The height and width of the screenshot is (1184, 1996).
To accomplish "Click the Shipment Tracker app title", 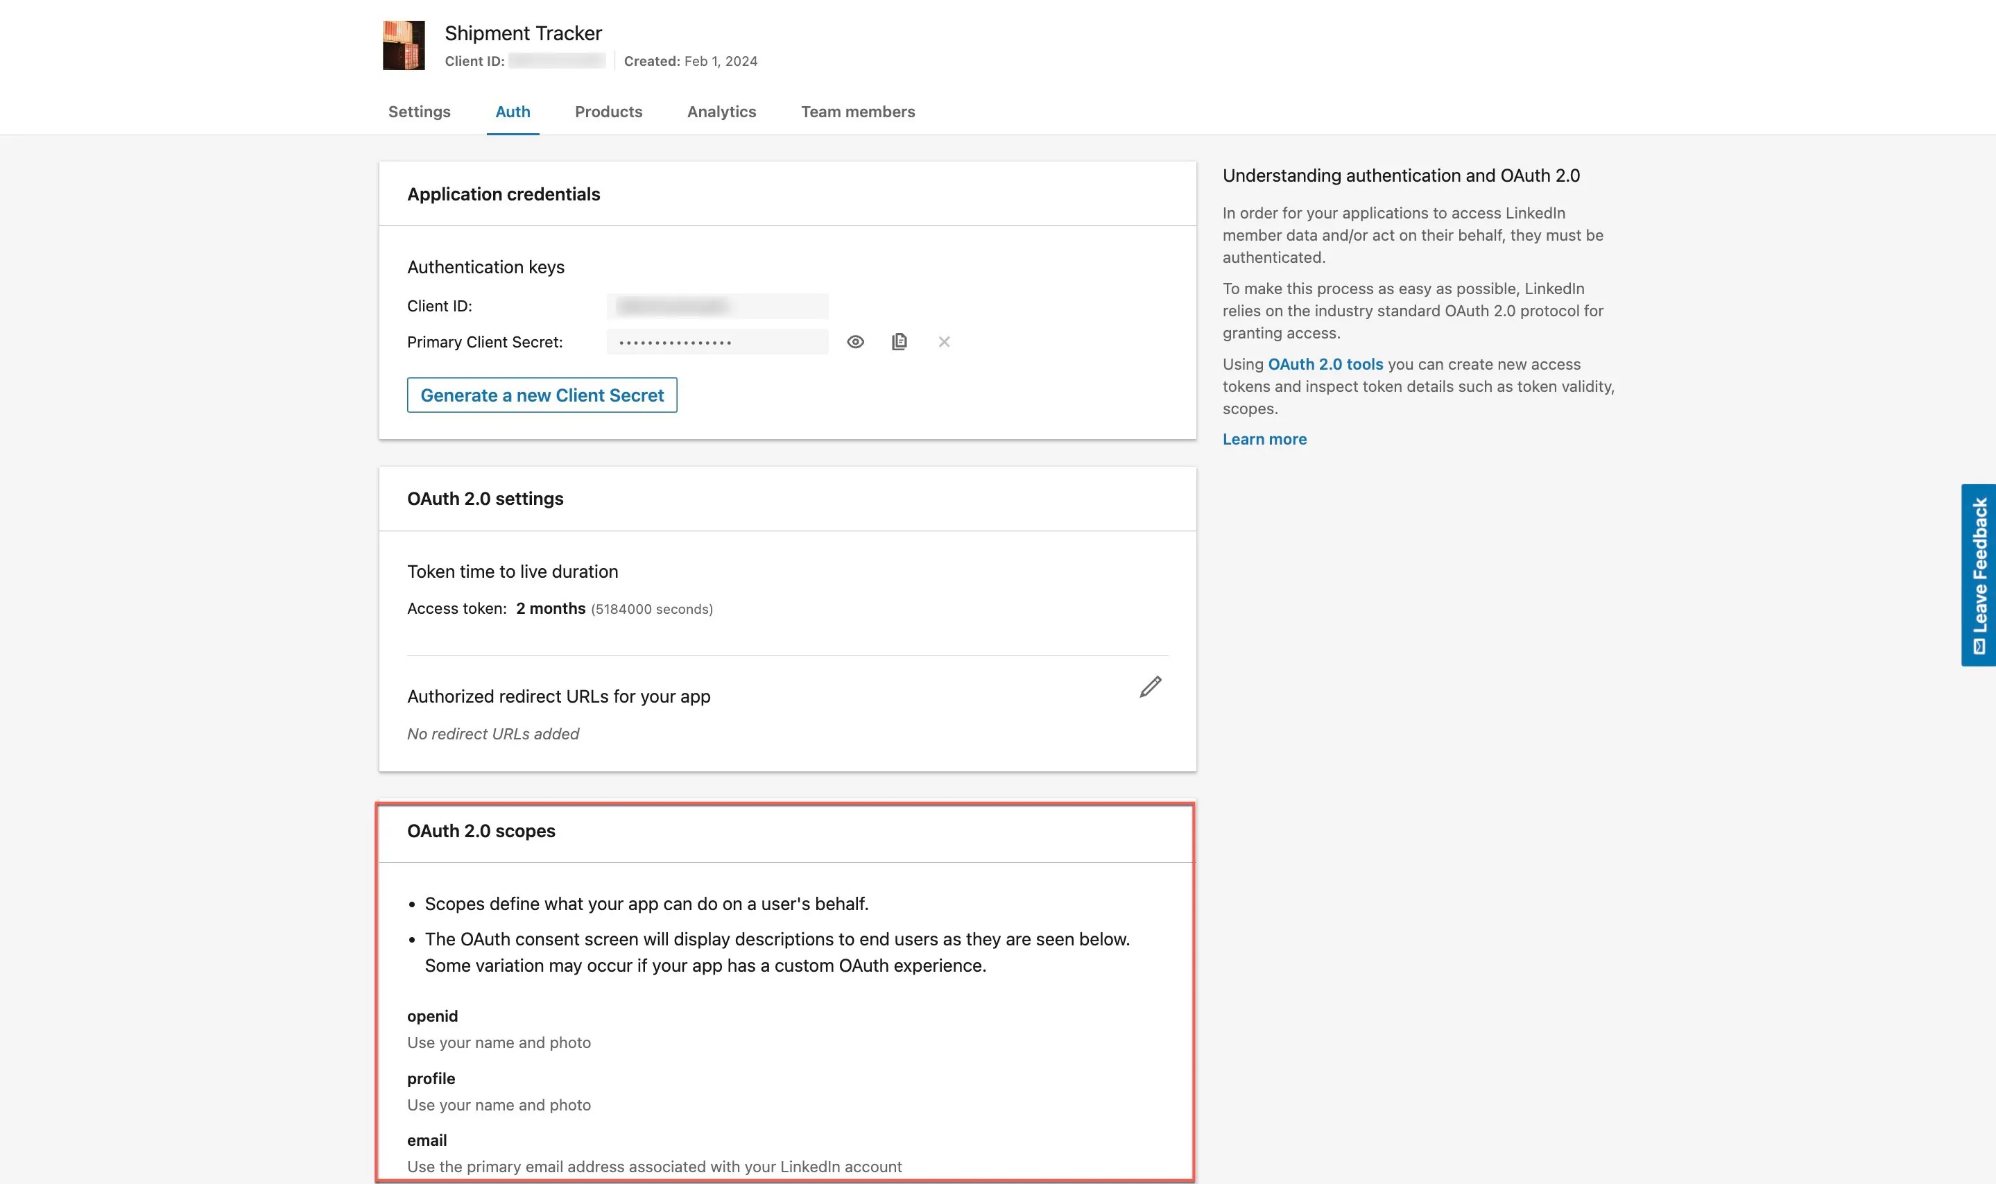I will tap(524, 33).
